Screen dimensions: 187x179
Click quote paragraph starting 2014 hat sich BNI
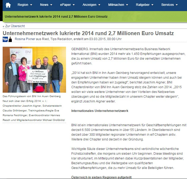point(127,87)
